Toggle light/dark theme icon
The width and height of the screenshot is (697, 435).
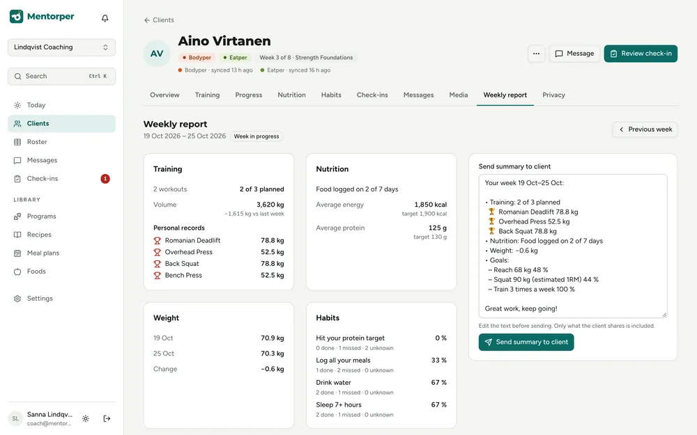pyautogui.click(x=86, y=418)
